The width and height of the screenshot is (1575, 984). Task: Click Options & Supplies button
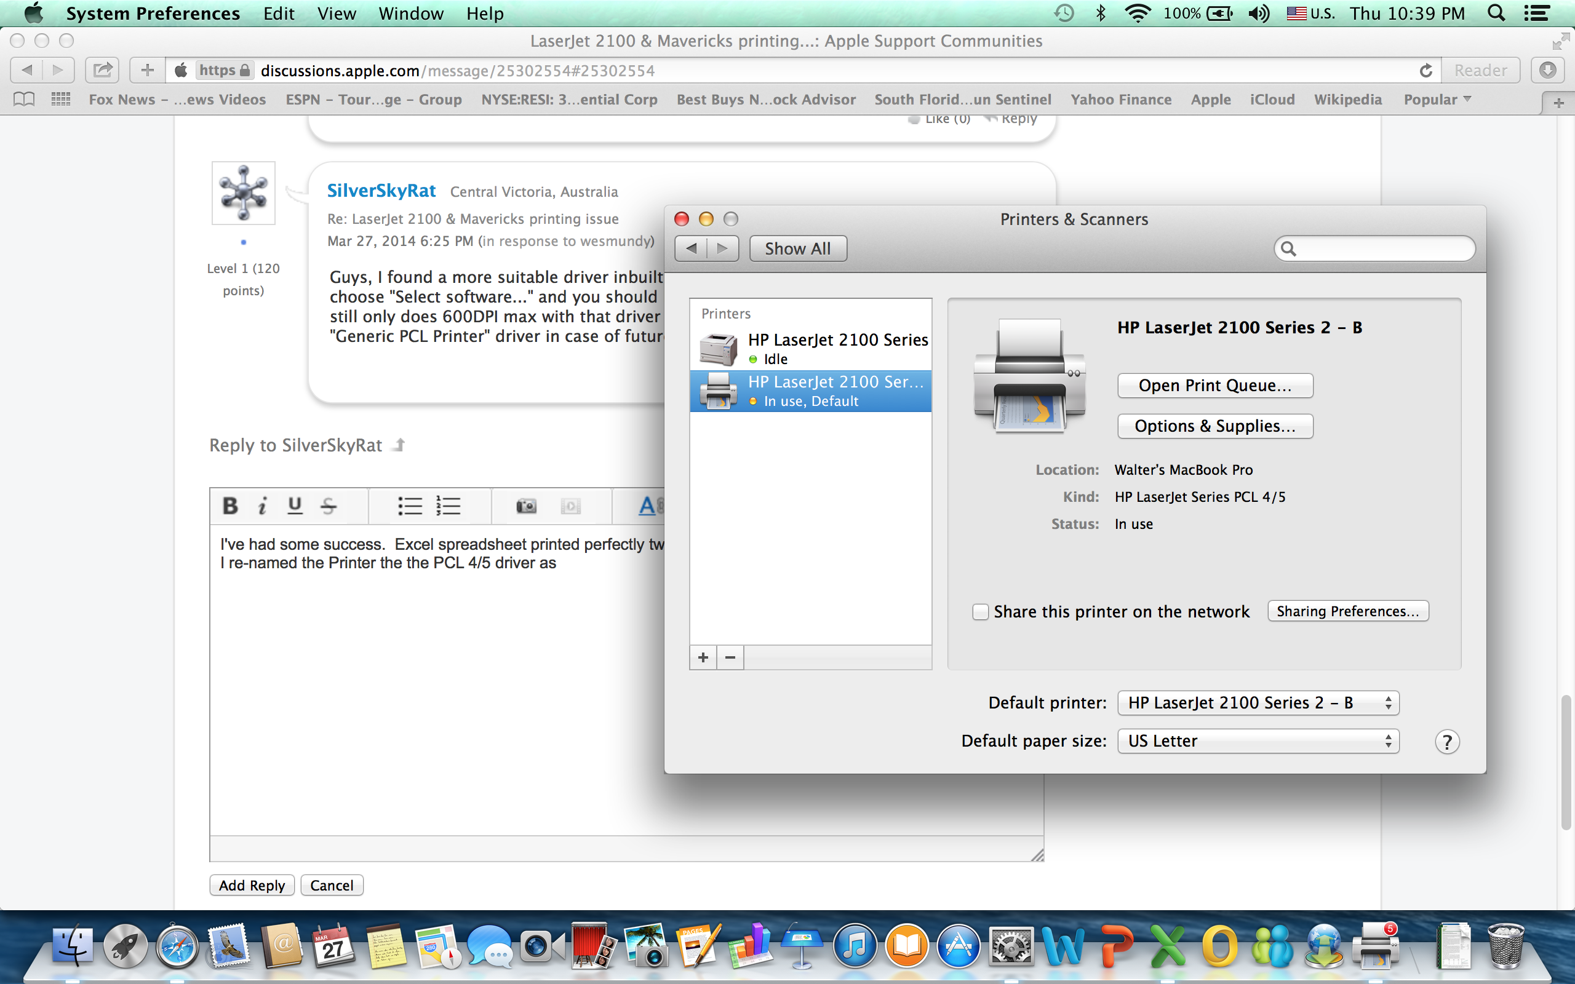(1214, 426)
